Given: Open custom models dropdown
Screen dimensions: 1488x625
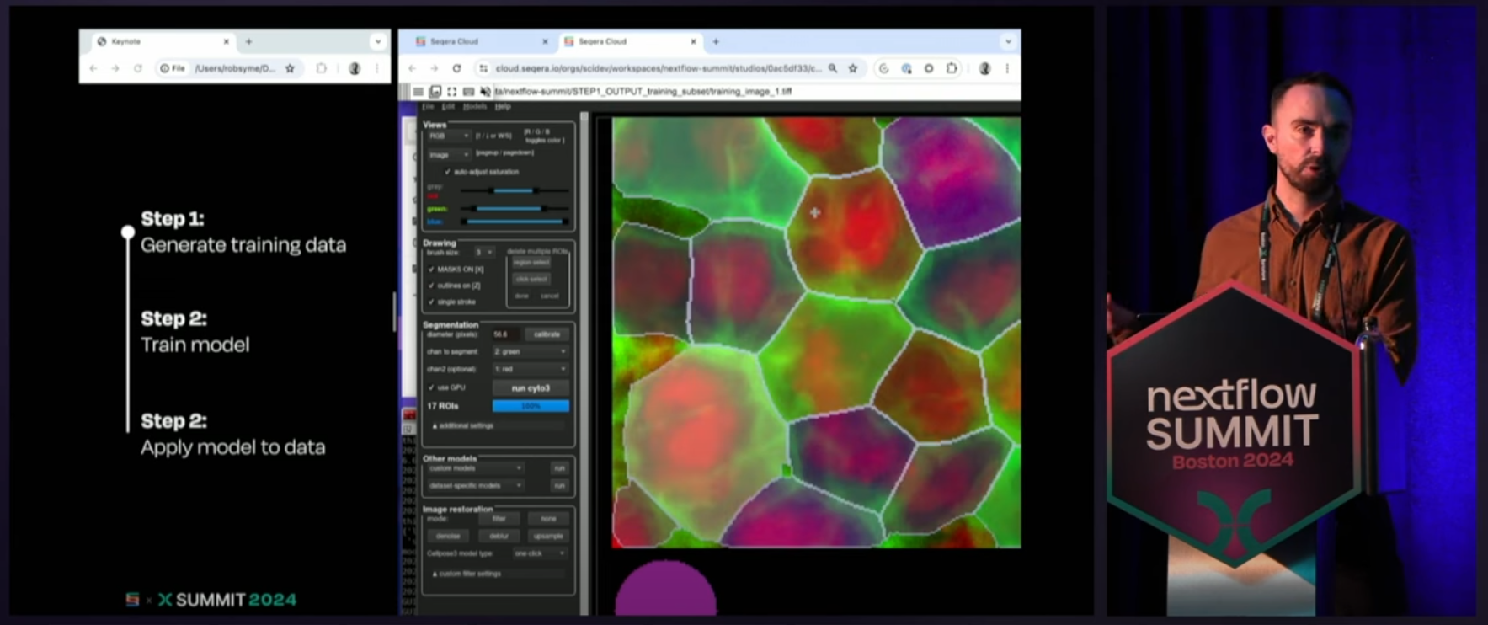Looking at the screenshot, I should click(475, 468).
